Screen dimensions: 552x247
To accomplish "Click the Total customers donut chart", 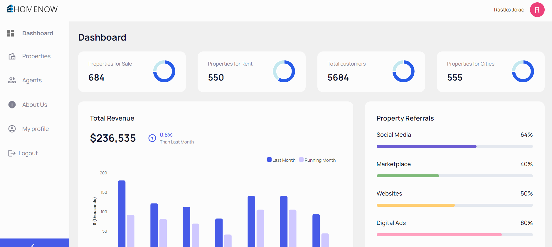I will pyautogui.click(x=403, y=71).
